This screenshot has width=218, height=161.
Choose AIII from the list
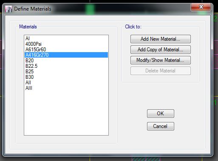pyautogui.click(x=66, y=88)
